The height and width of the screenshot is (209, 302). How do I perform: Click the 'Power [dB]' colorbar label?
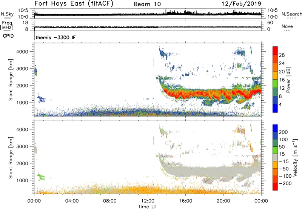(x=288, y=80)
